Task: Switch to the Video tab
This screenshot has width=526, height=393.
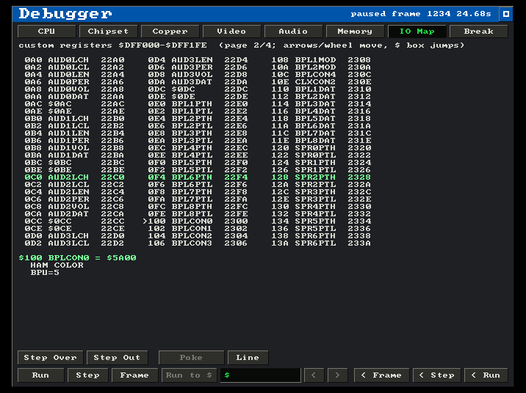Action: 232,32
